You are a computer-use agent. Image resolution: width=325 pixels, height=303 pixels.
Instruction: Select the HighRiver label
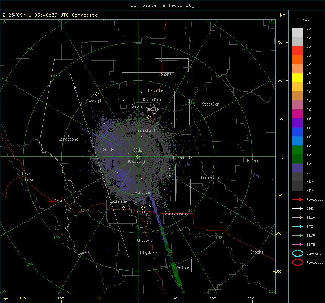tap(150, 253)
